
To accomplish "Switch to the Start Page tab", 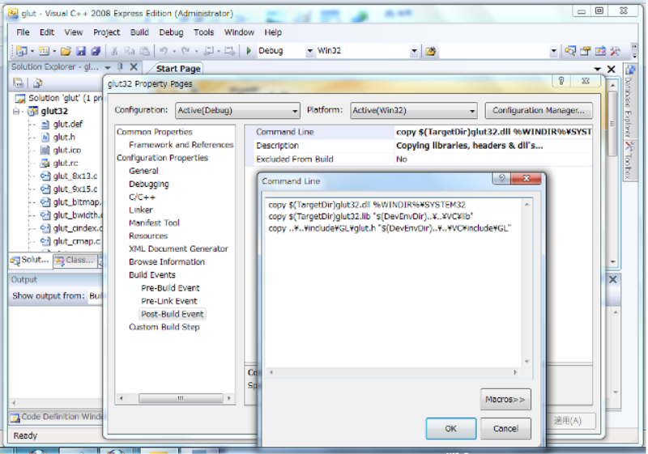I will tap(177, 69).
